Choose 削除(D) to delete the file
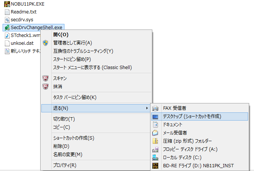Screen dimensions: 254x171 [61, 146]
